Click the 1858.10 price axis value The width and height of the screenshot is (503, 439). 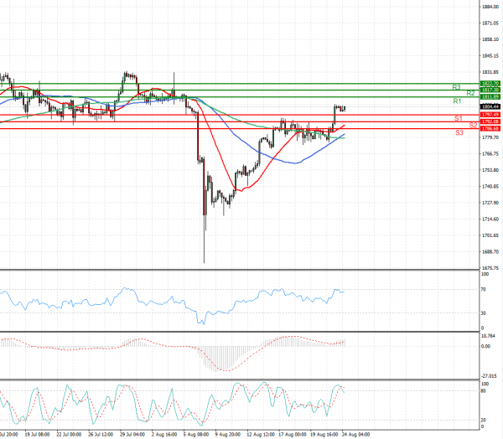(490, 39)
